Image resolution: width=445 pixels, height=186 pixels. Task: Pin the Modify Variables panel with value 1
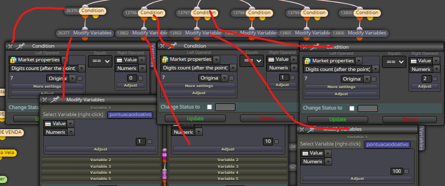point(54,99)
